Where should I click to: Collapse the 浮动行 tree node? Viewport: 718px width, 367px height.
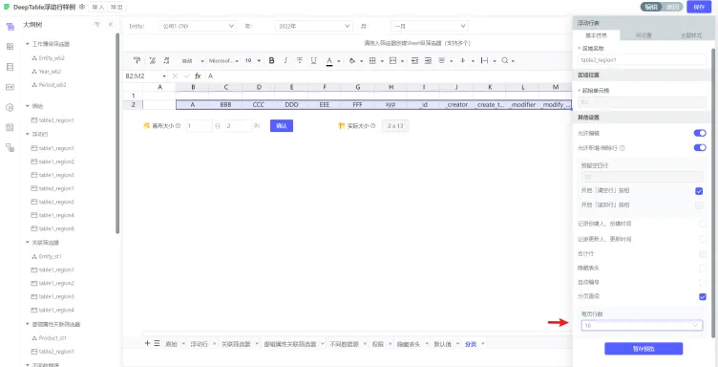[28, 134]
